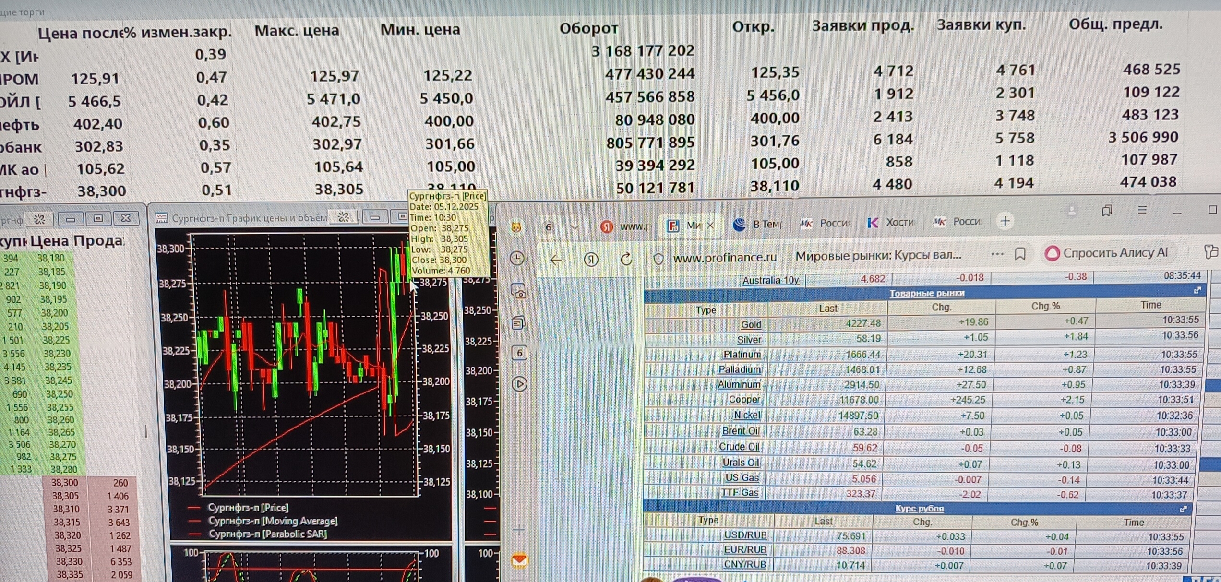Expand the Товарные рынки table widget
The height and width of the screenshot is (582, 1221).
point(1197,290)
